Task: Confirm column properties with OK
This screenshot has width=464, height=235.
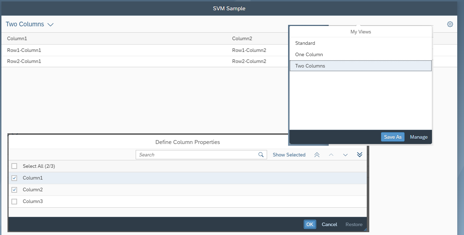Action: 310,224
